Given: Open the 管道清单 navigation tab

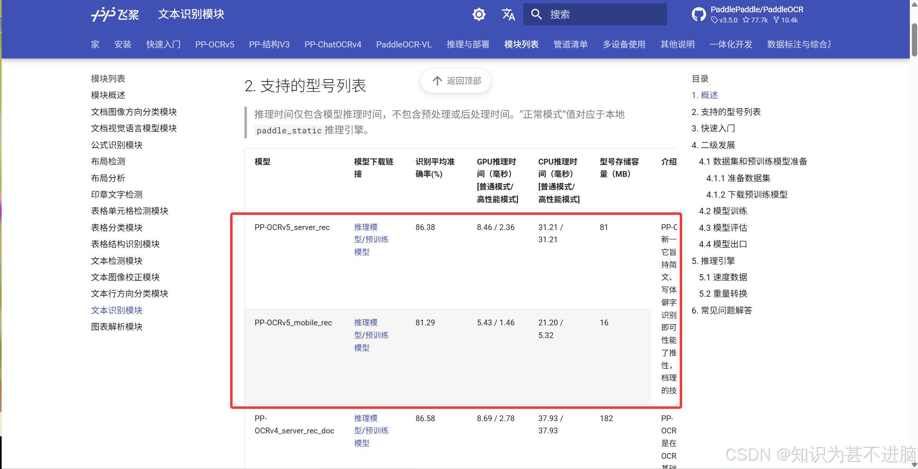Looking at the screenshot, I should pos(570,44).
